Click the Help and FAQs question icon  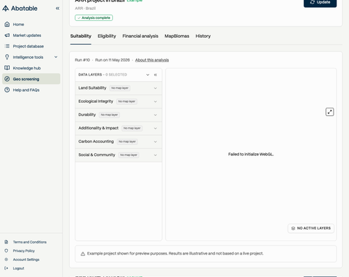coord(7,90)
